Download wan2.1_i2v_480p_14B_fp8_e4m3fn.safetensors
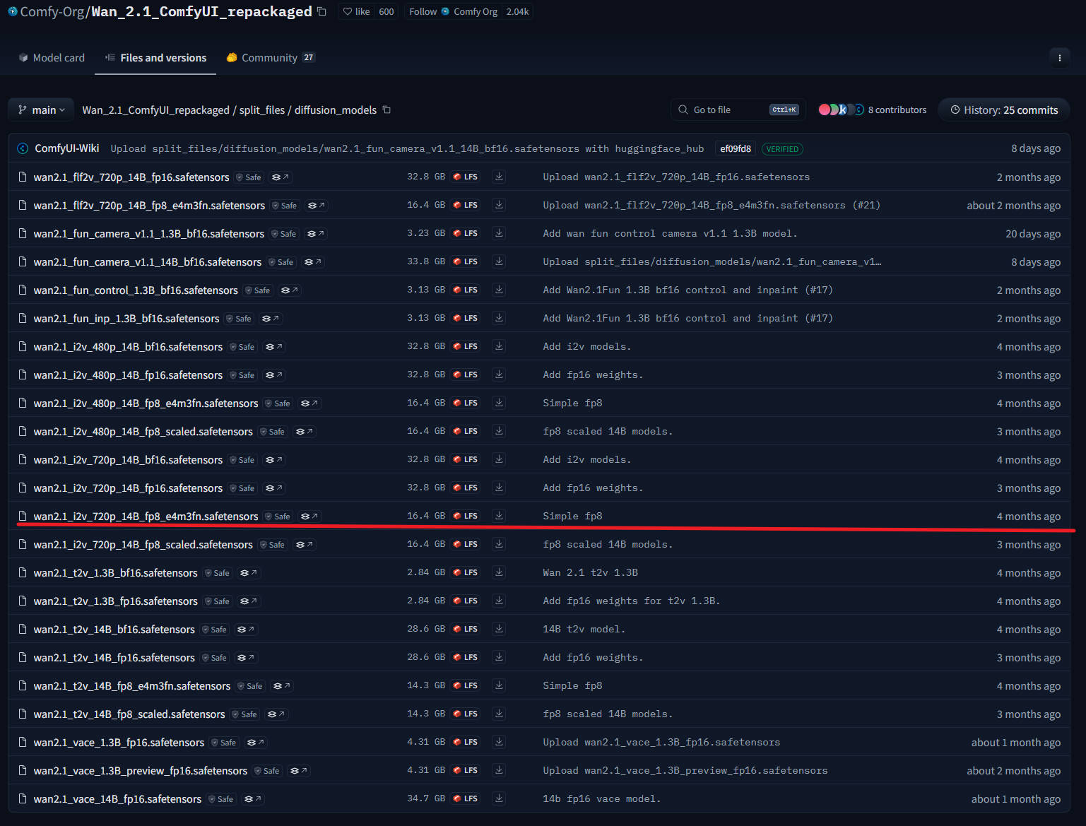1086x826 pixels. tap(499, 403)
